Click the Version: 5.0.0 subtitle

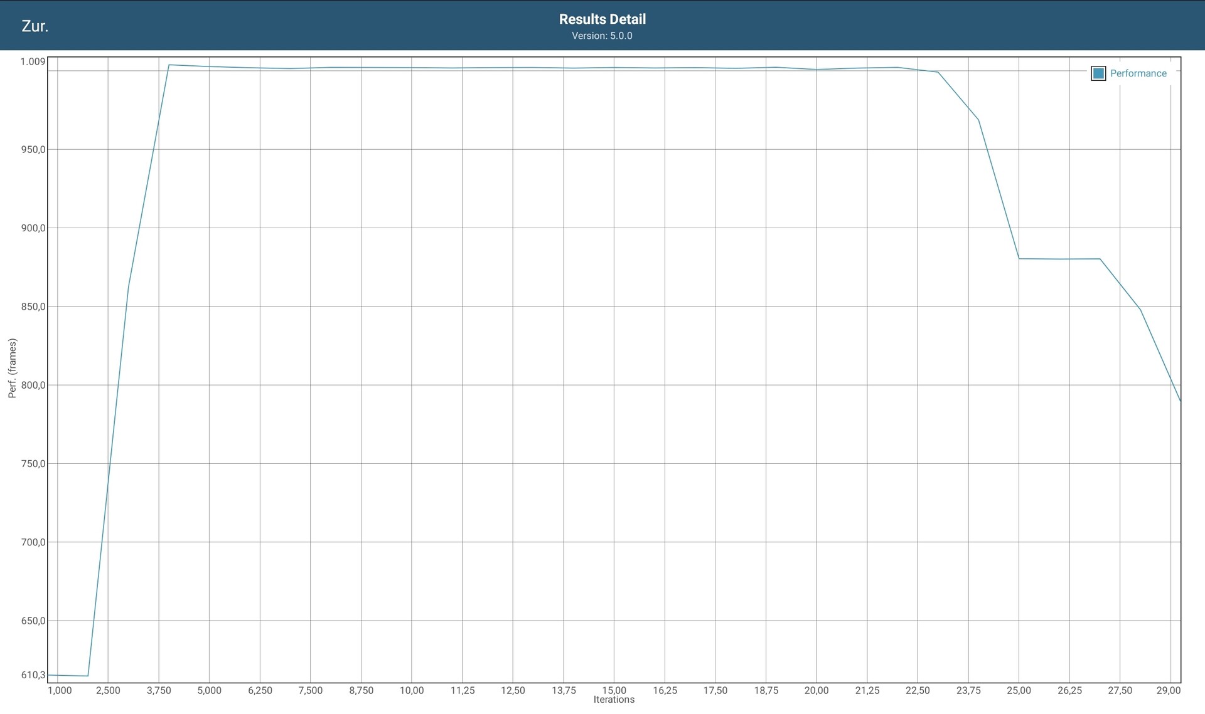(602, 36)
